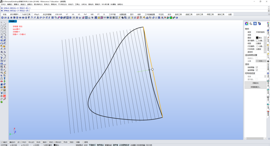Open the 打印颜色 dropdown
The image size is (270, 146).
(265, 46)
